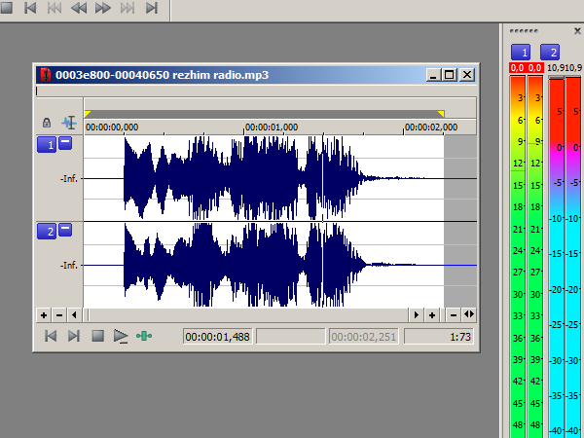Viewport: 584px width, 438px height.
Task: Close the channel meters panel
Action: [x=577, y=31]
